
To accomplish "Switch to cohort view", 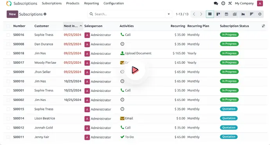I will point(251,14).
